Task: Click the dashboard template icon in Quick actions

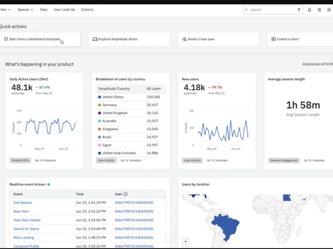Action: pyautogui.click(x=6, y=39)
